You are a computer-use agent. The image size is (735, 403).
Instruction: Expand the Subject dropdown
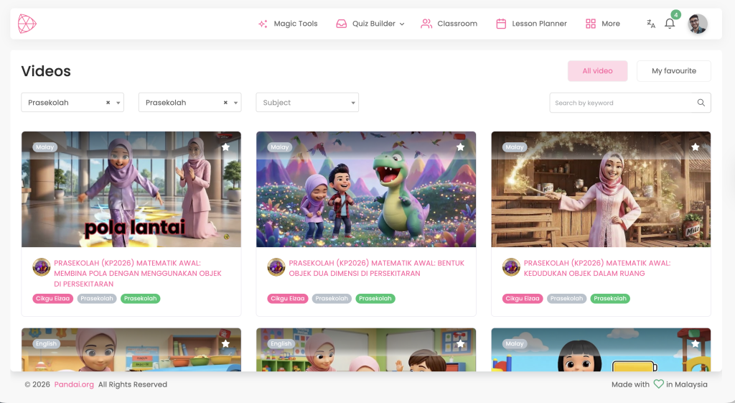click(x=307, y=103)
